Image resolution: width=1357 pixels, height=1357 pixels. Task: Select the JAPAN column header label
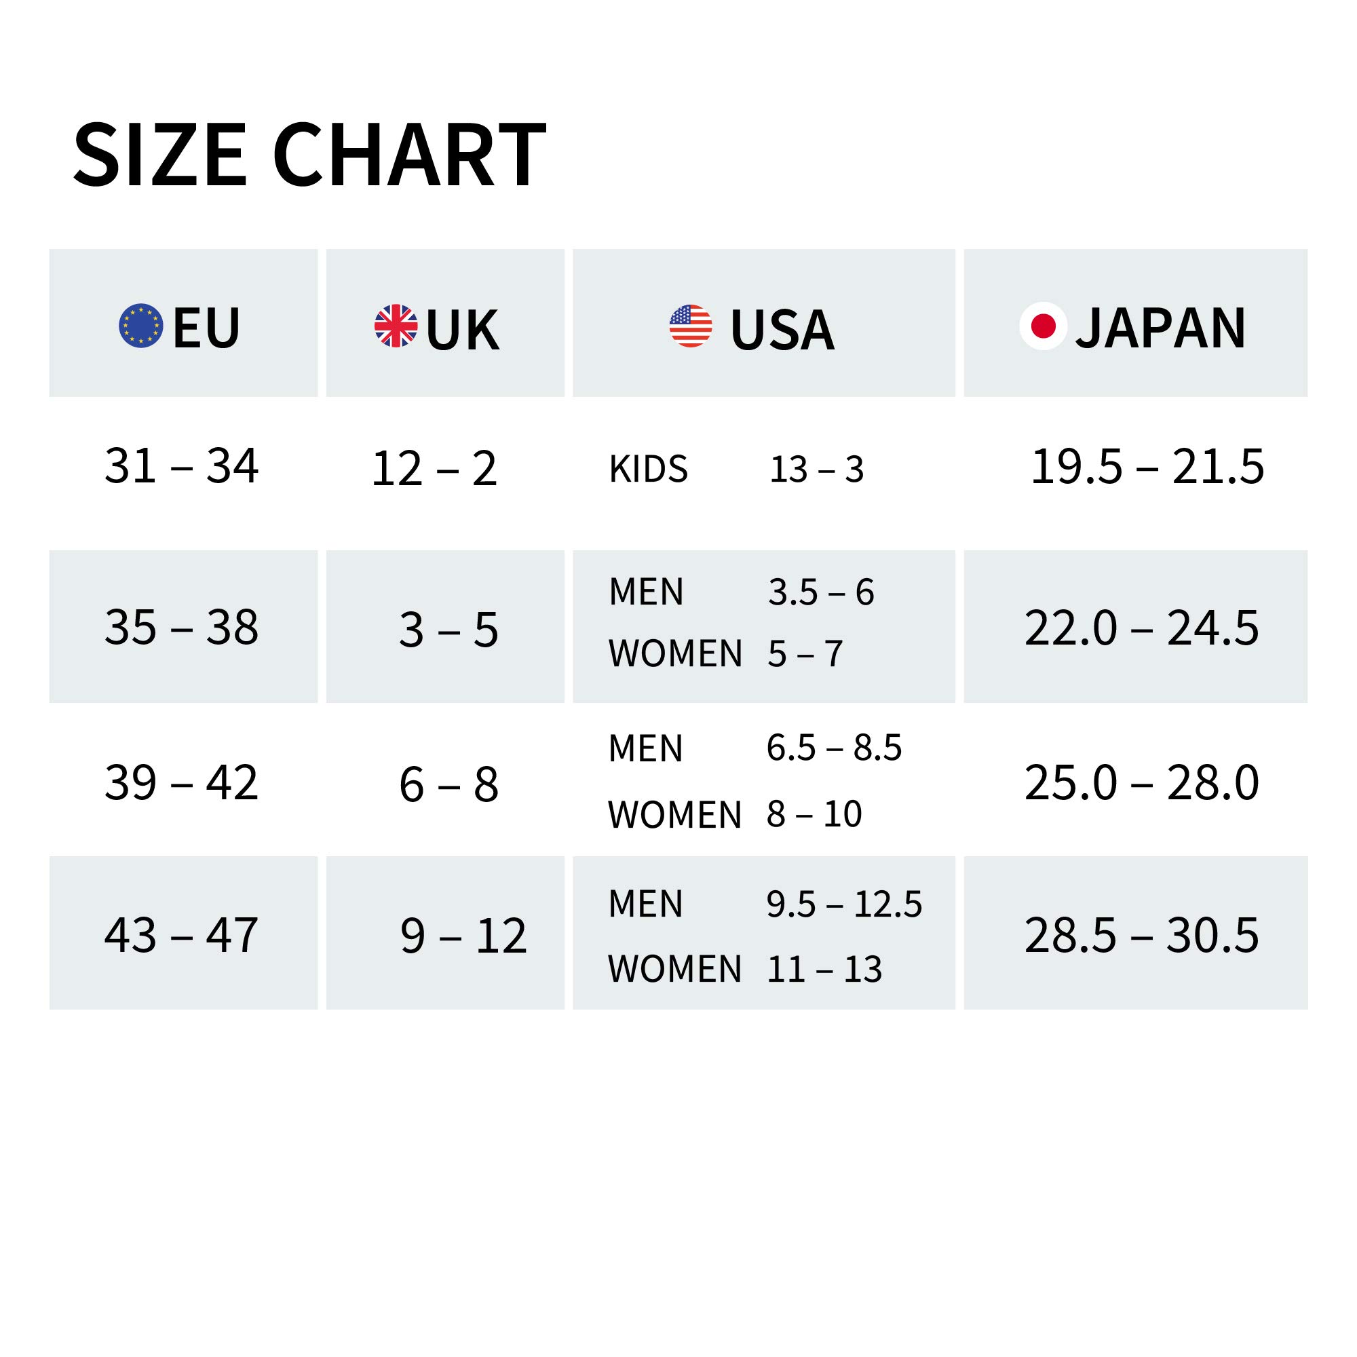tap(1160, 327)
